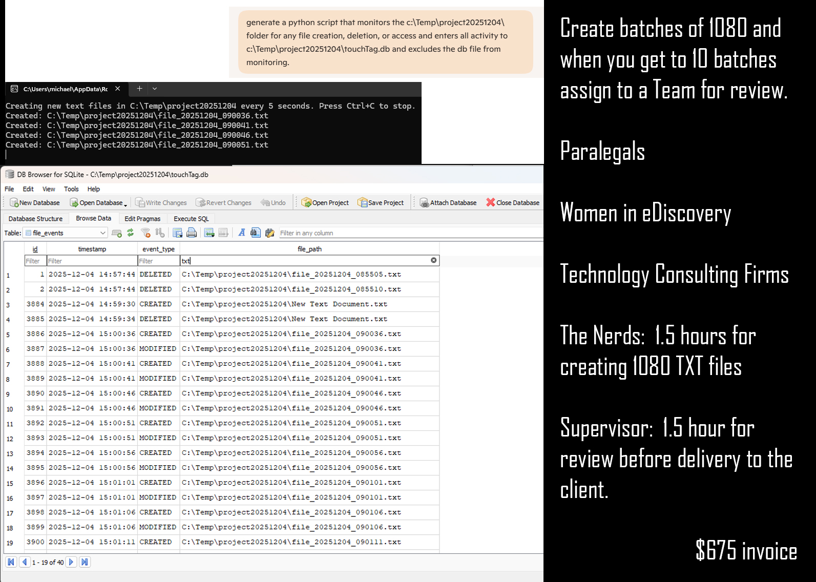
Task: Expand the Open Database dropdown arrow
Action: [x=125, y=204]
